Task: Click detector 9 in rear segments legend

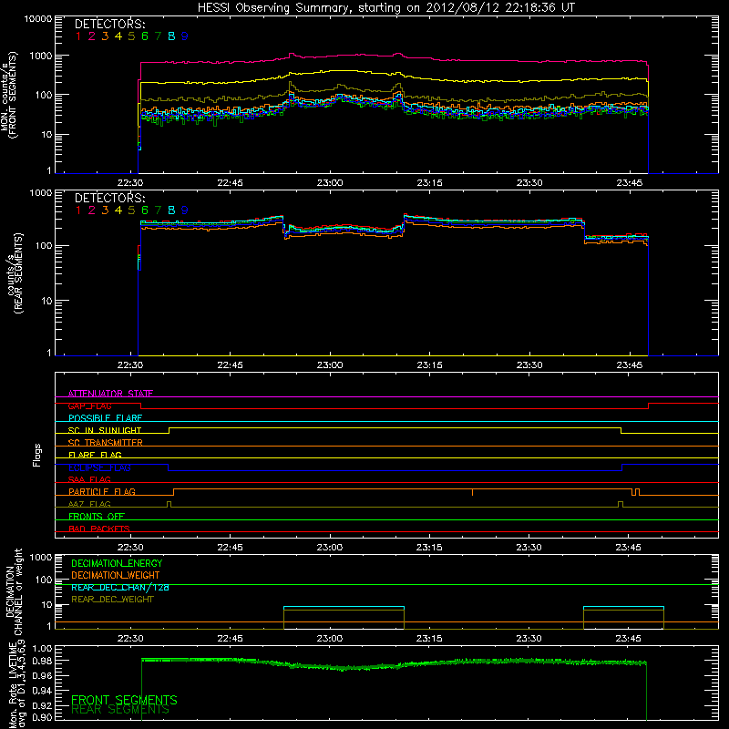Action: point(185,210)
